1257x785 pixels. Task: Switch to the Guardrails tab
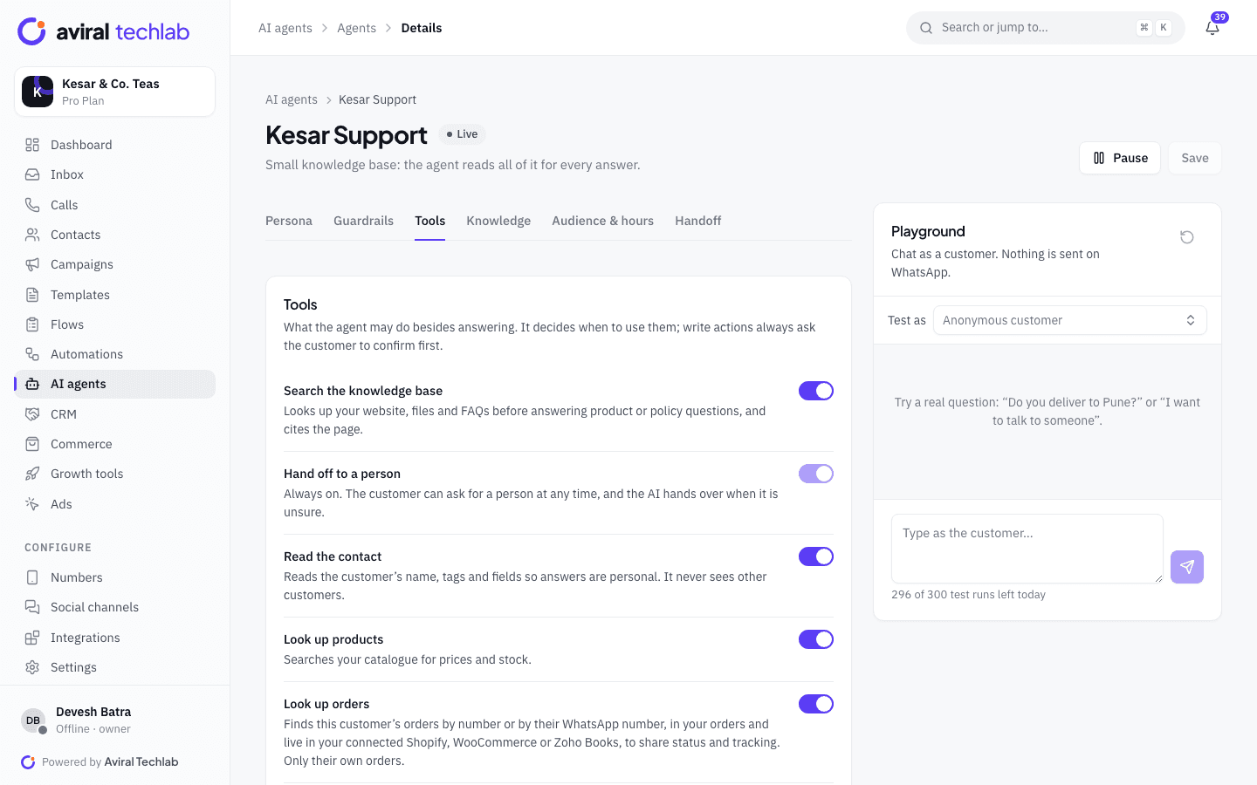click(x=363, y=221)
